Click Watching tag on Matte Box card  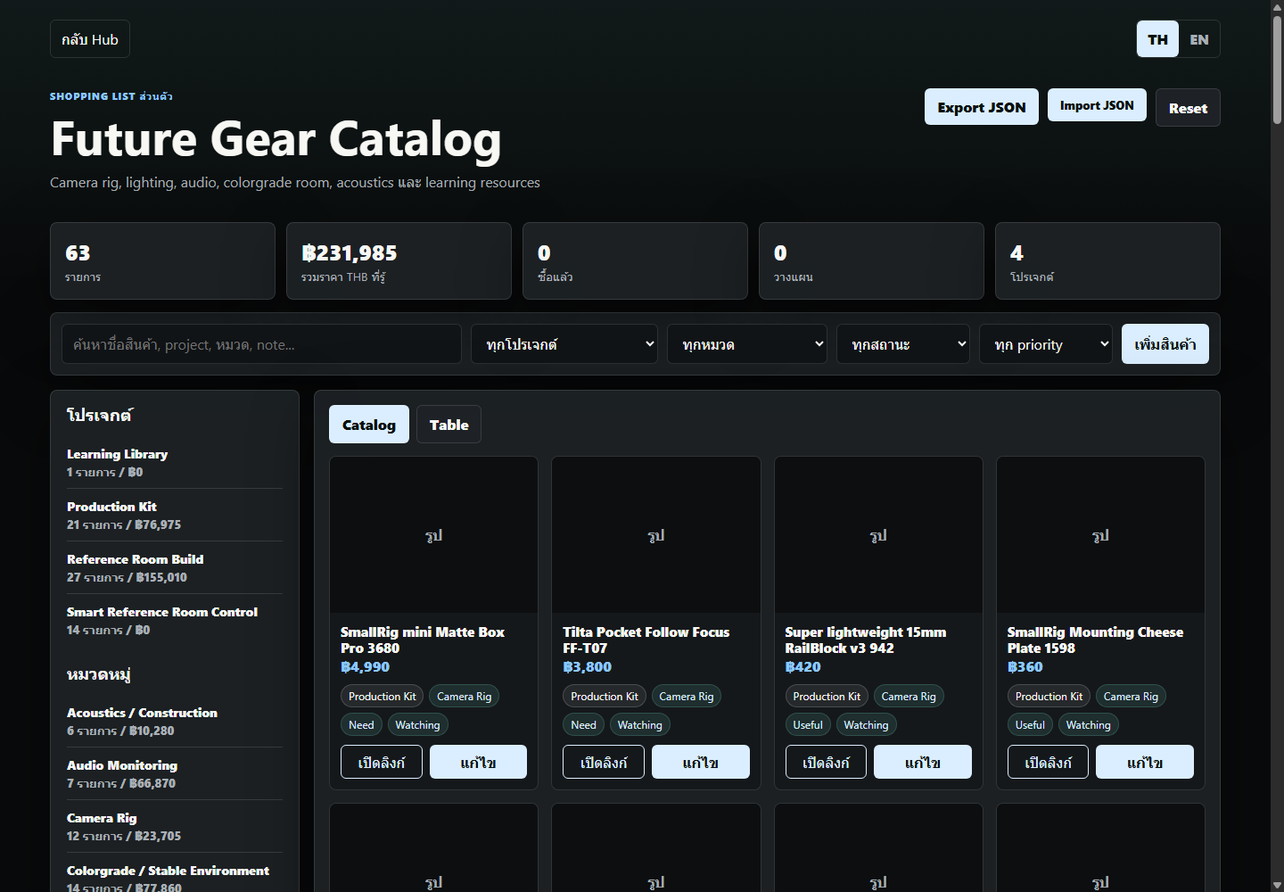[417, 725]
